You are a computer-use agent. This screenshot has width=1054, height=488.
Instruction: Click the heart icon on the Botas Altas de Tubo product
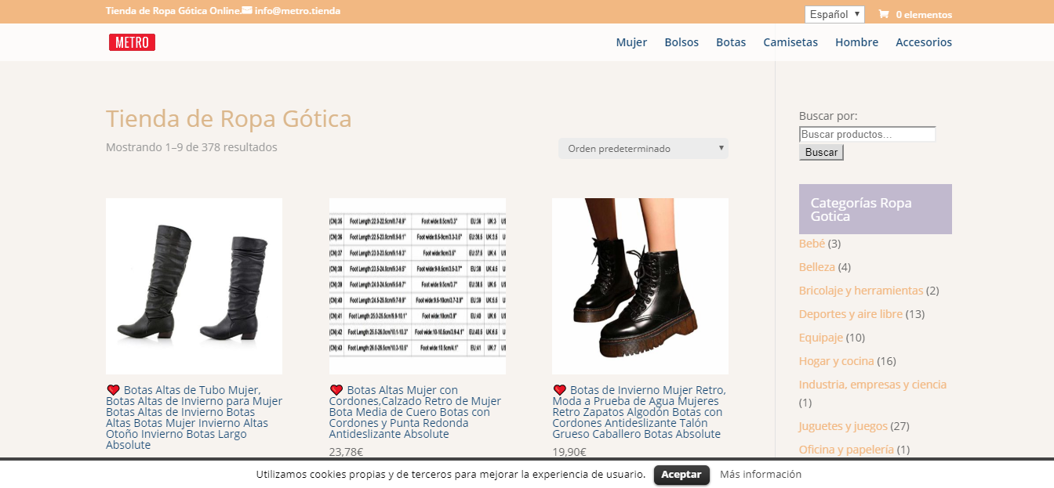113,389
